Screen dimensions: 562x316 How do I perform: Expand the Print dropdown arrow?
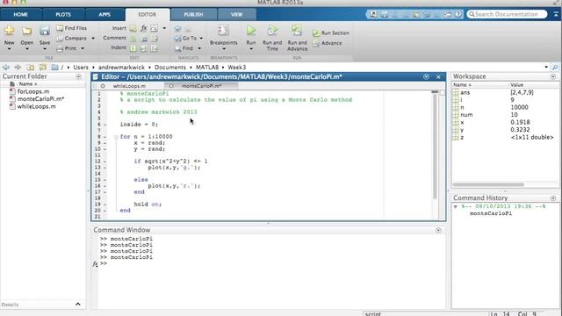83,48
